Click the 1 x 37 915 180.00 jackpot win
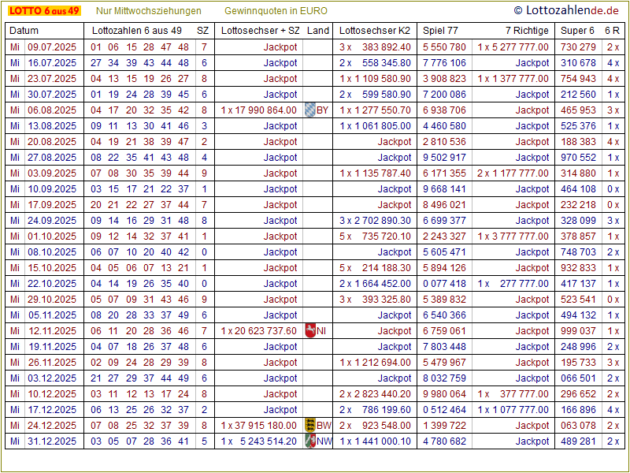The height and width of the screenshot is (473, 630). point(259,425)
